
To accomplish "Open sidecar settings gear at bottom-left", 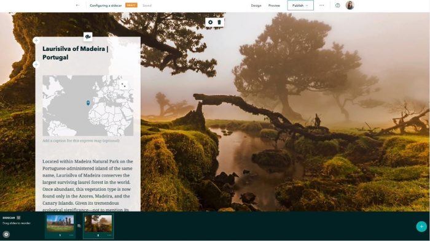I will pos(6,234).
